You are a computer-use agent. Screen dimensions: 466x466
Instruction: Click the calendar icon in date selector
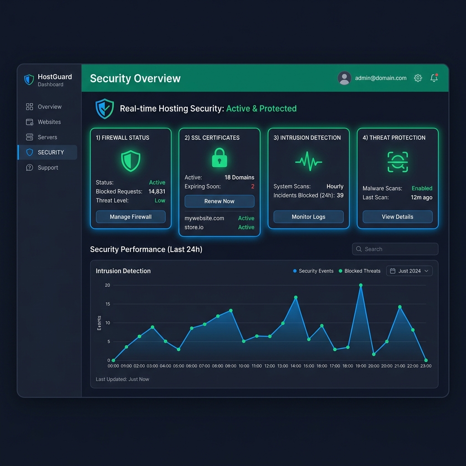tap(393, 271)
